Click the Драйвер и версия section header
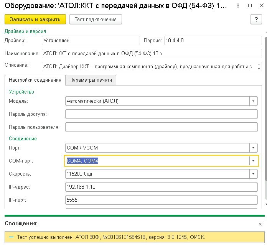The height and width of the screenshot is (245, 267). pos(25,31)
